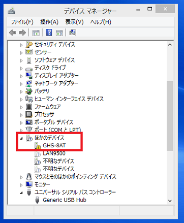Click the マウス pointing device category icon
The width and height of the screenshot is (184, 223).
[29, 177]
